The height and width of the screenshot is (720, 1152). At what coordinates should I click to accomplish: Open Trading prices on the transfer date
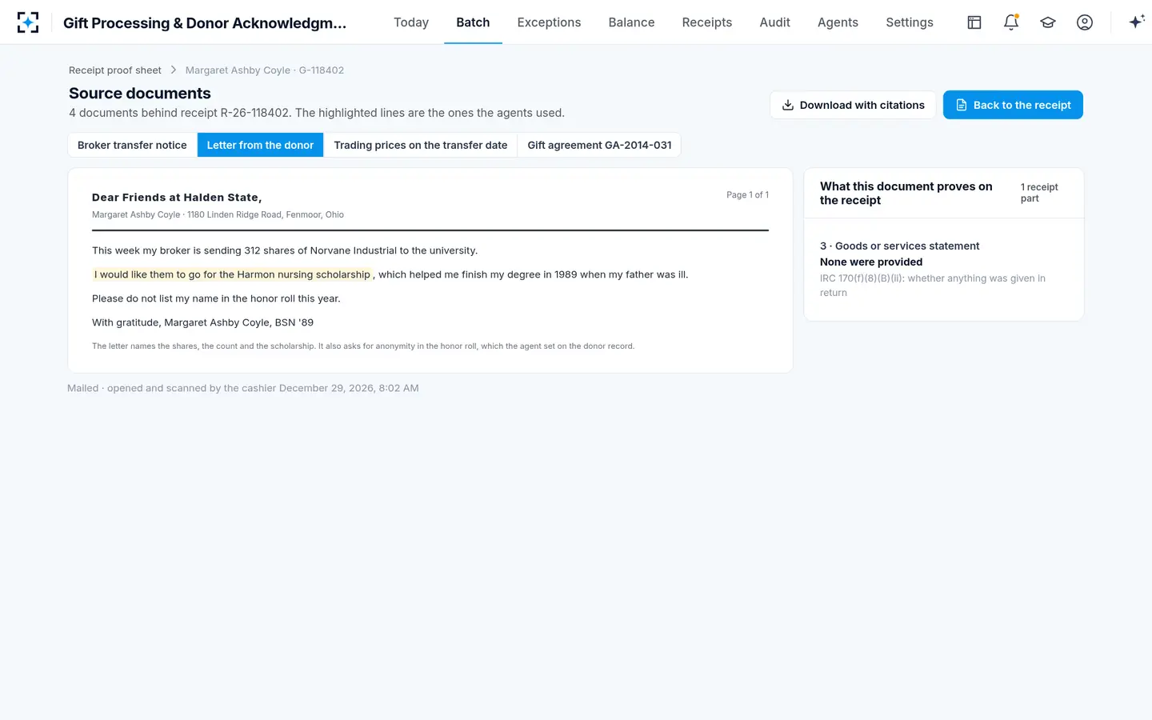click(x=421, y=145)
